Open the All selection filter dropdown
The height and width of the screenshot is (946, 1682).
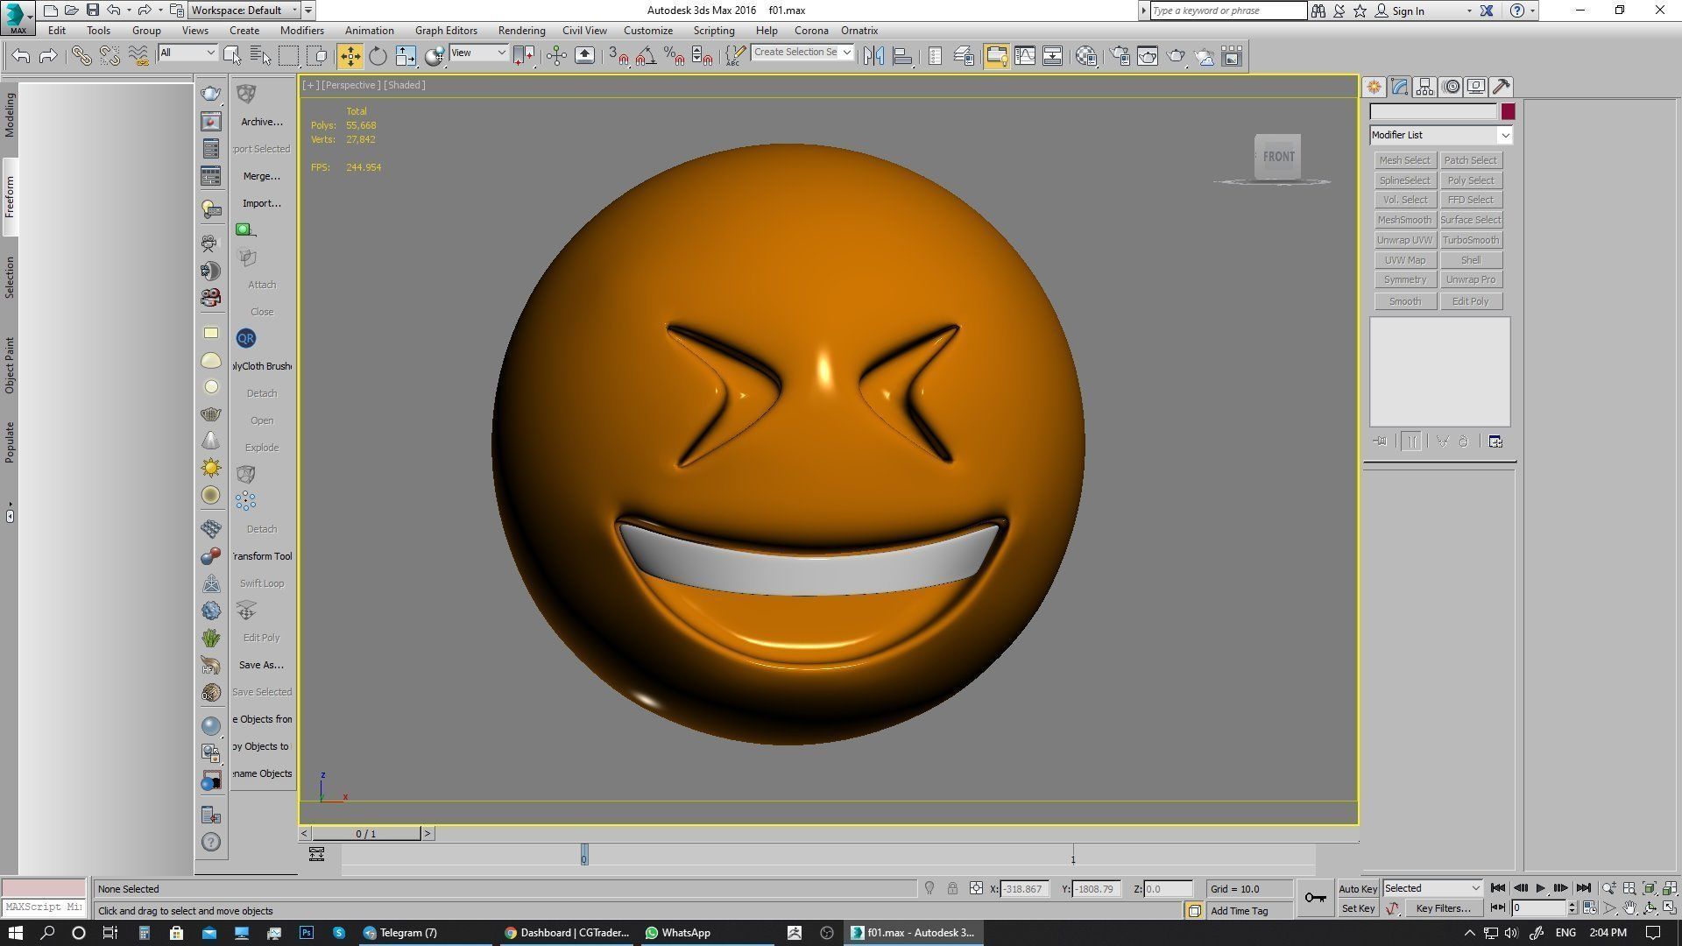coord(187,53)
